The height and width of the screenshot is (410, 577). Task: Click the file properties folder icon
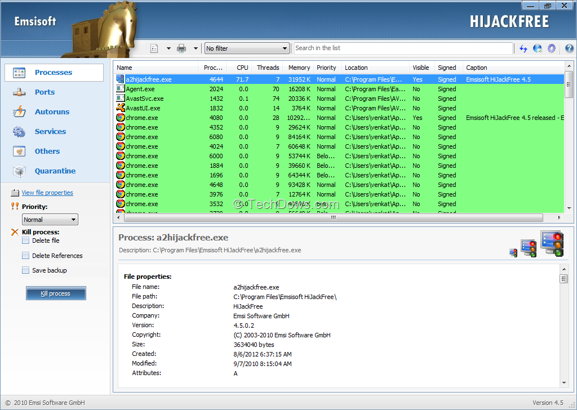(15, 193)
